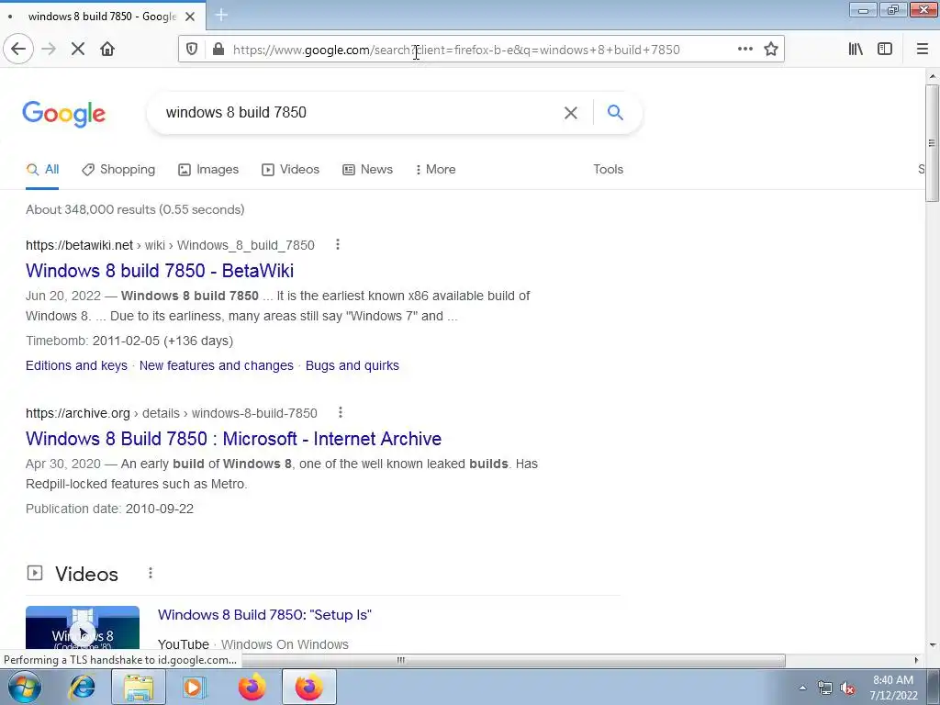Open the "Setup Is" video result
The width and height of the screenshot is (940, 705).
(x=264, y=615)
